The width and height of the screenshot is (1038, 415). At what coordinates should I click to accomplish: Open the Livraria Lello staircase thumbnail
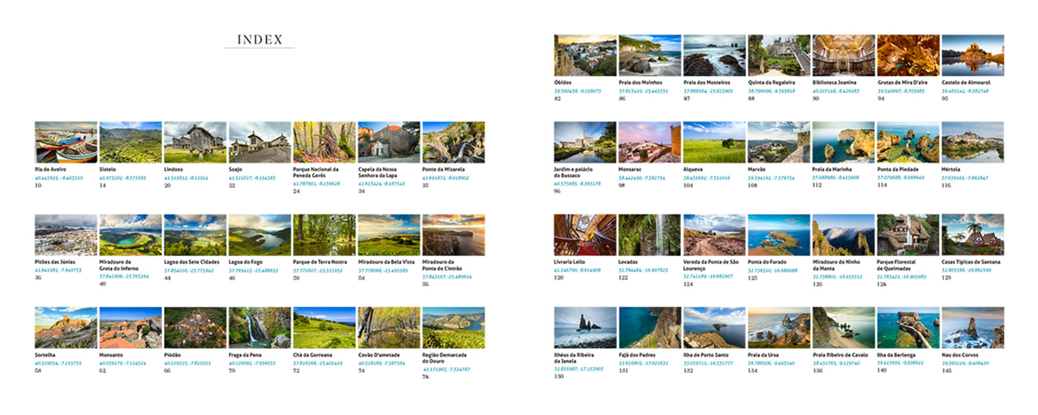[x=585, y=235]
